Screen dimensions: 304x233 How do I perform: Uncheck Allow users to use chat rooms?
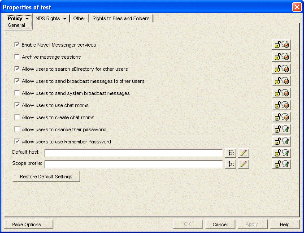(x=17, y=105)
